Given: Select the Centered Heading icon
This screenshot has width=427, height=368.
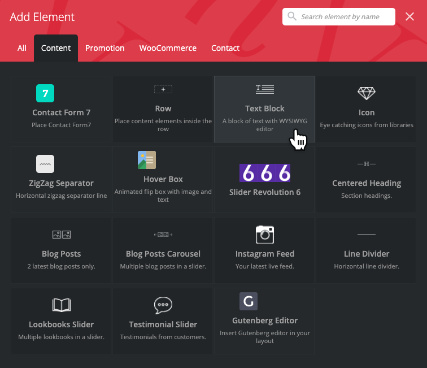Looking at the screenshot, I should coord(366,164).
